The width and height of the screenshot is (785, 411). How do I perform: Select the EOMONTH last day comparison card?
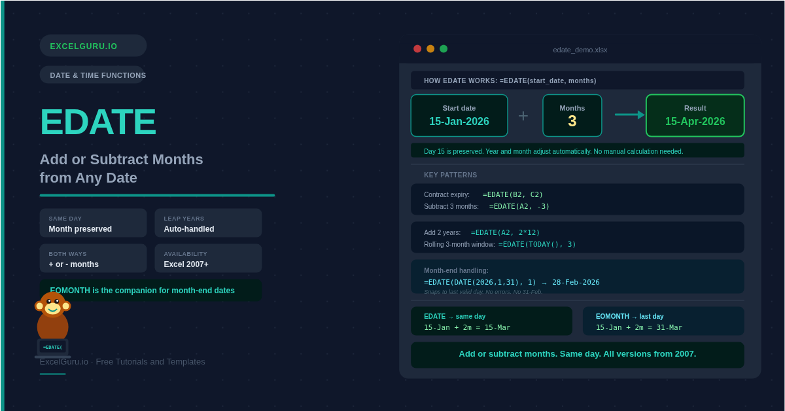663,321
